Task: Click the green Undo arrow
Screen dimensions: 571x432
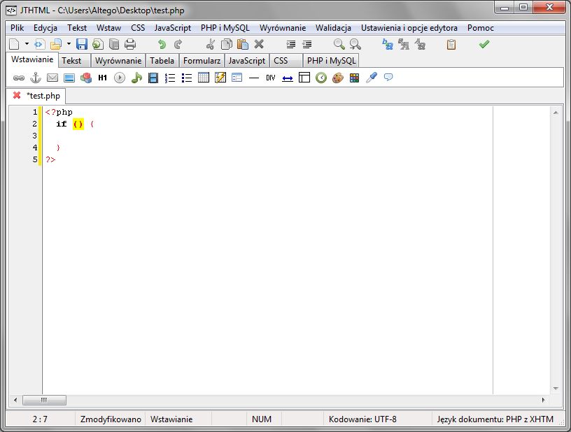Action: coord(162,44)
